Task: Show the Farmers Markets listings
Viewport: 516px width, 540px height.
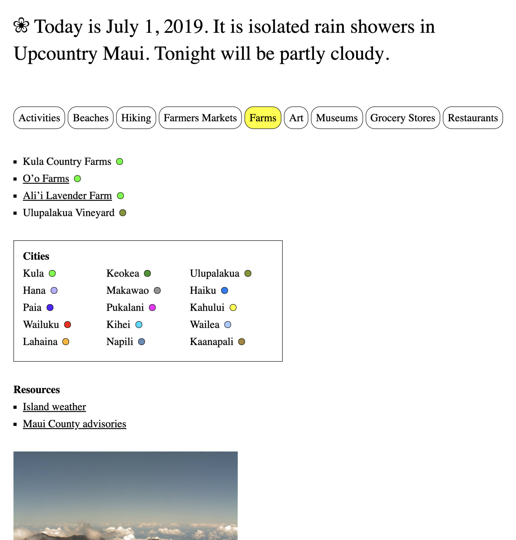Action: pos(200,118)
